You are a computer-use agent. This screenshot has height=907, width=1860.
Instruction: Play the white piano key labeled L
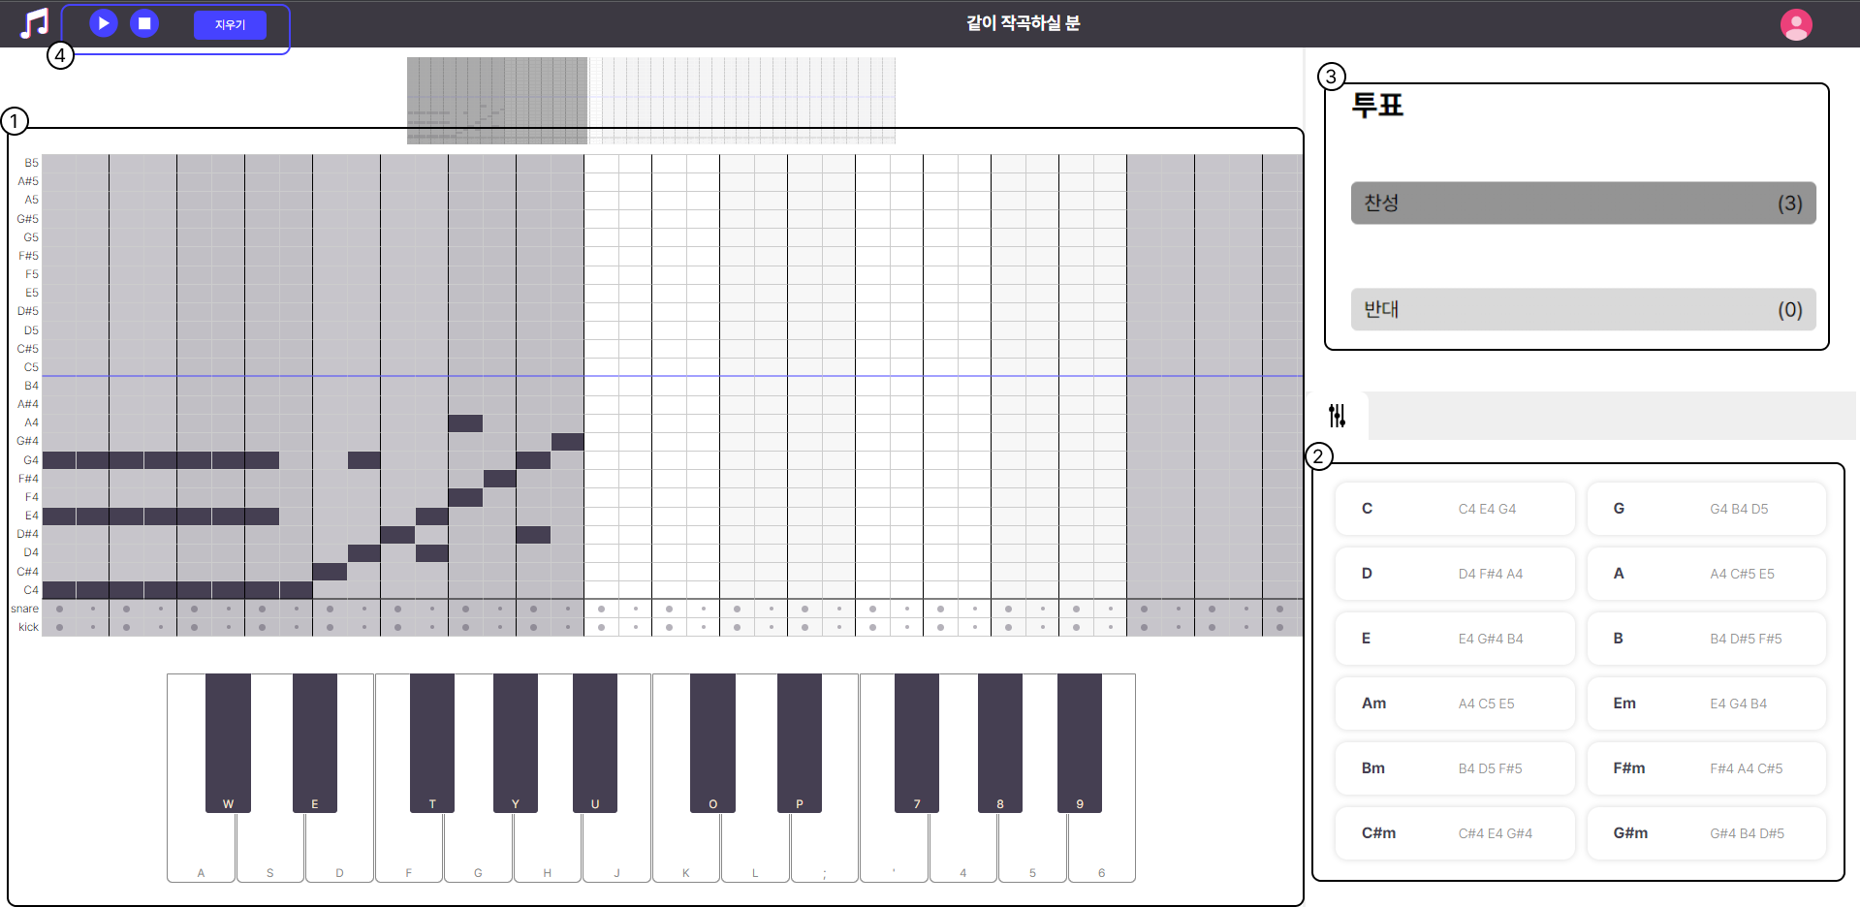point(755,848)
